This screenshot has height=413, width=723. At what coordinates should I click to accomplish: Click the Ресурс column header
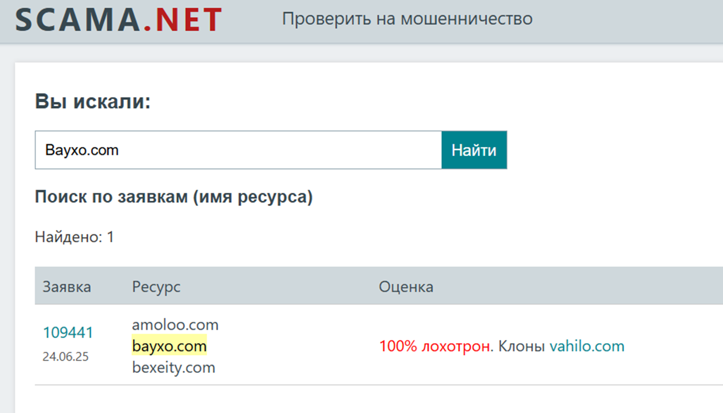[156, 287]
